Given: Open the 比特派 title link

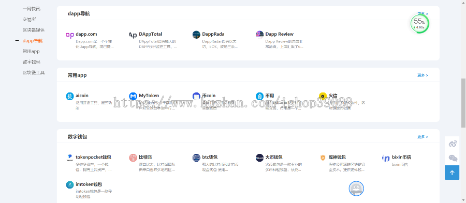Looking at the screenshot, I should [145, 157].
